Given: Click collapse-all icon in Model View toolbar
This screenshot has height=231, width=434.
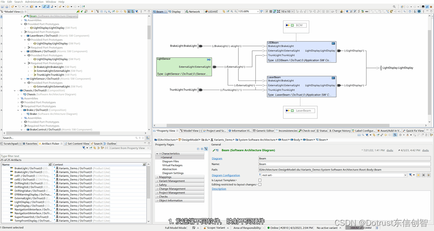Looking at the screenshot, I should tap(102, 12).
